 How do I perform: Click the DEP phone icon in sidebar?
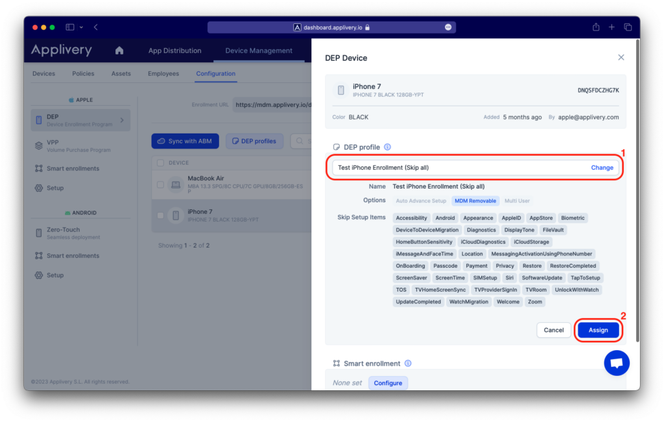38,120
